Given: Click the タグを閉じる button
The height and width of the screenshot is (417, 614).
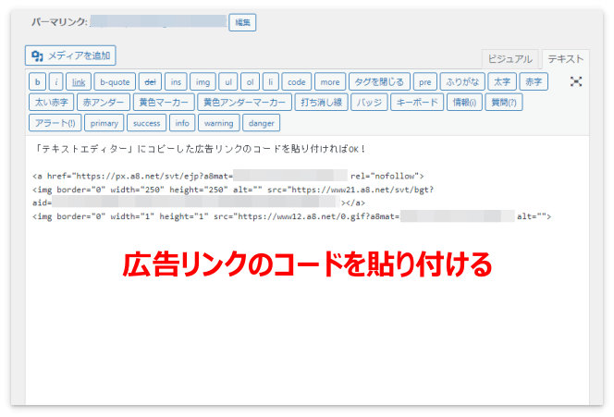Looking at the screenshot, I should 379,82.
